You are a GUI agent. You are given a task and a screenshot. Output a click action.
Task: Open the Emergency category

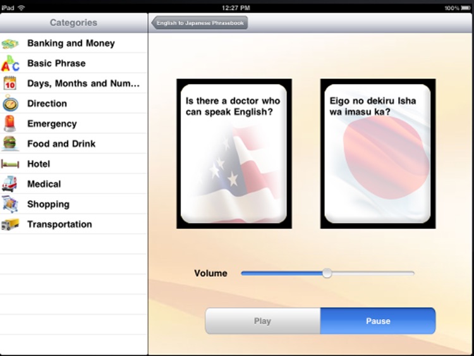pyautogui.click(x=74, y=123)
